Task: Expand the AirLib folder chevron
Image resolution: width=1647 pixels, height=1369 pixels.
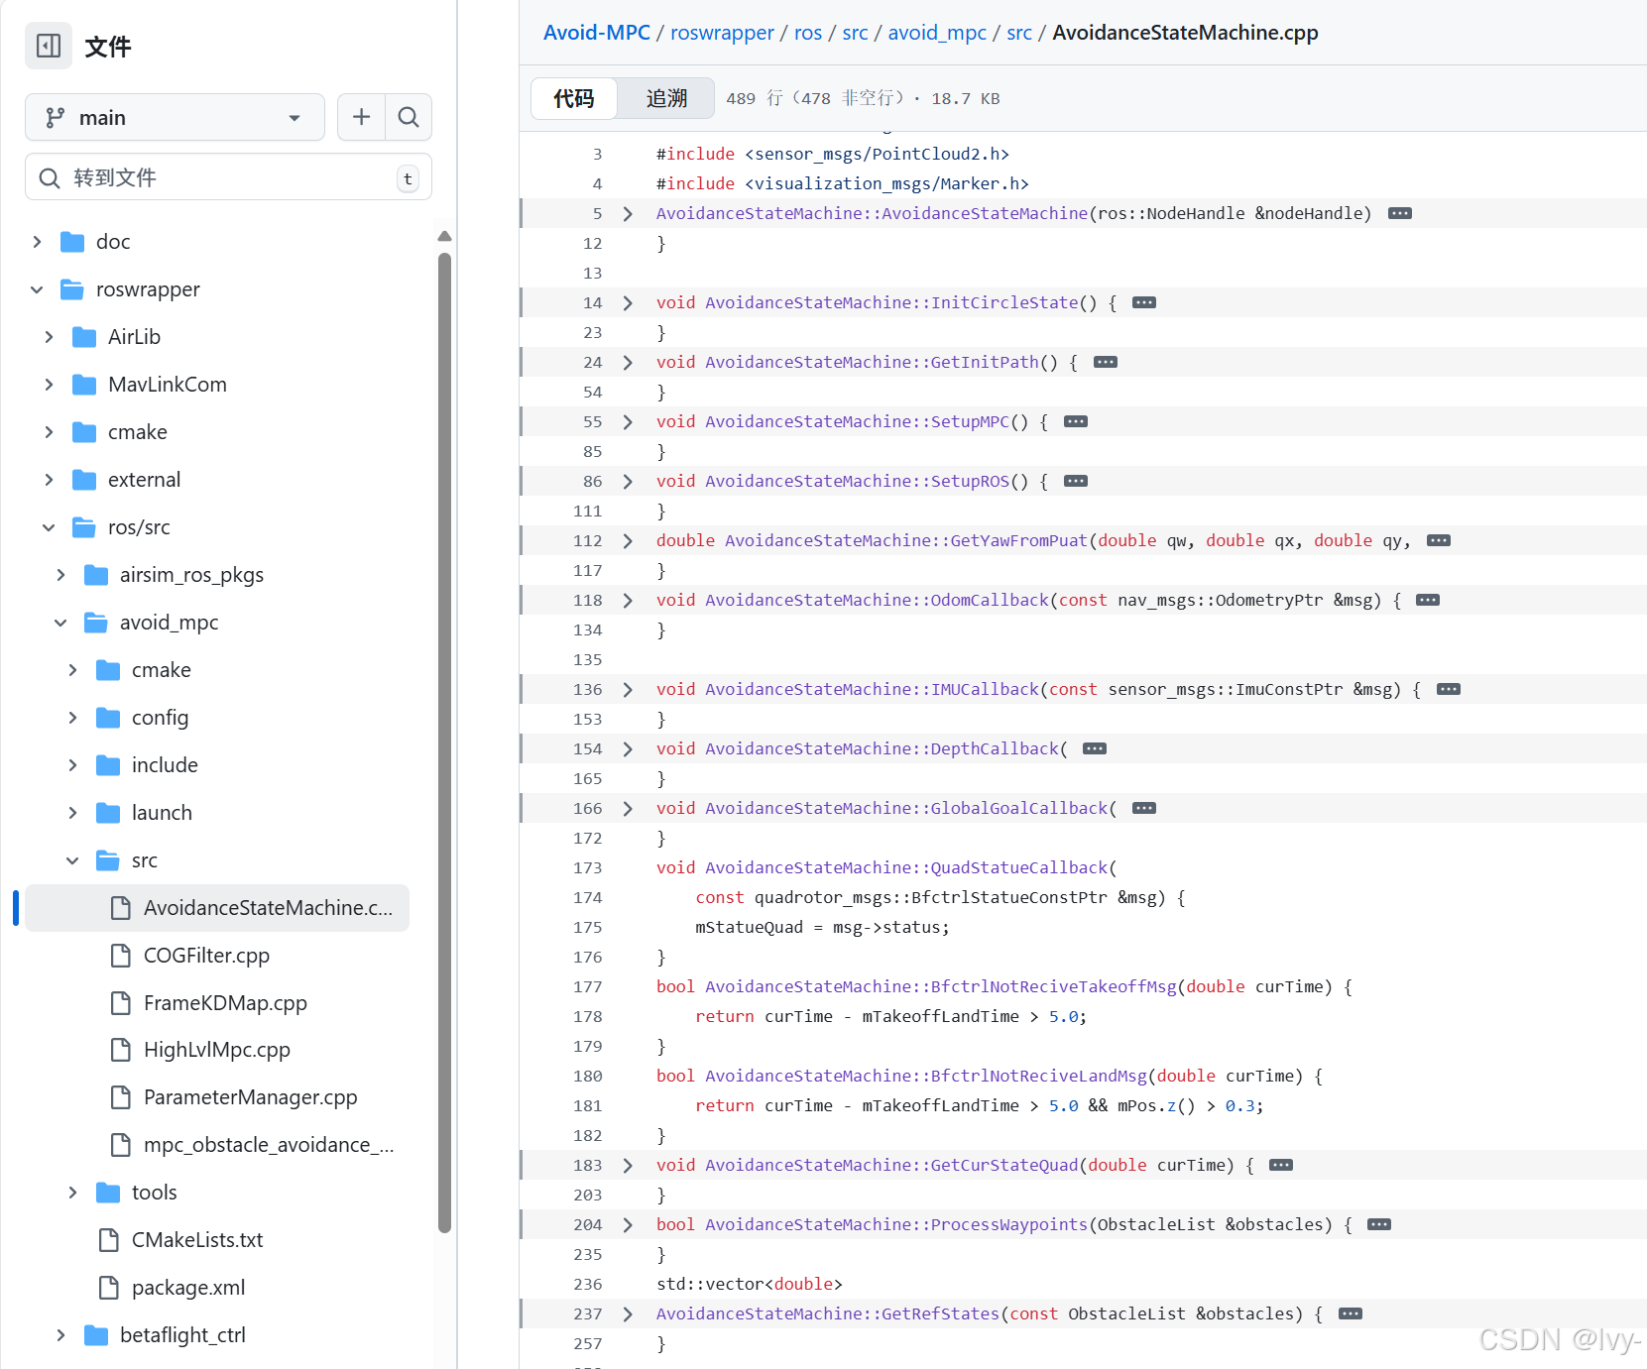Action: pos(49,337)
